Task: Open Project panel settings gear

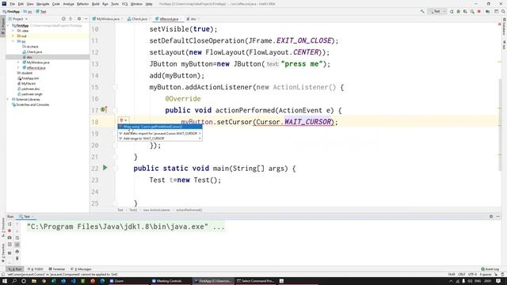Action: pyautogui.click(x=79, y=19)
